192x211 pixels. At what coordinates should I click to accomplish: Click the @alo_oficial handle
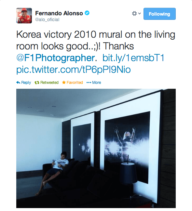pos(47,20)
